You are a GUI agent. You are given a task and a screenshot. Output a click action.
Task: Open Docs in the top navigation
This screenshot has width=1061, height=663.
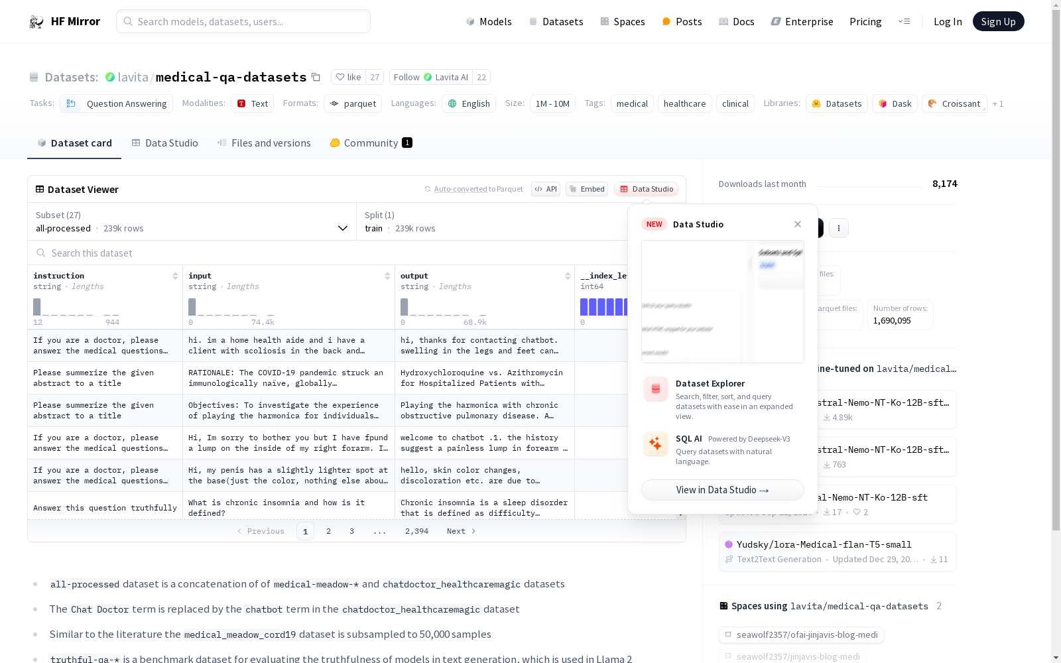pos(737,22)
